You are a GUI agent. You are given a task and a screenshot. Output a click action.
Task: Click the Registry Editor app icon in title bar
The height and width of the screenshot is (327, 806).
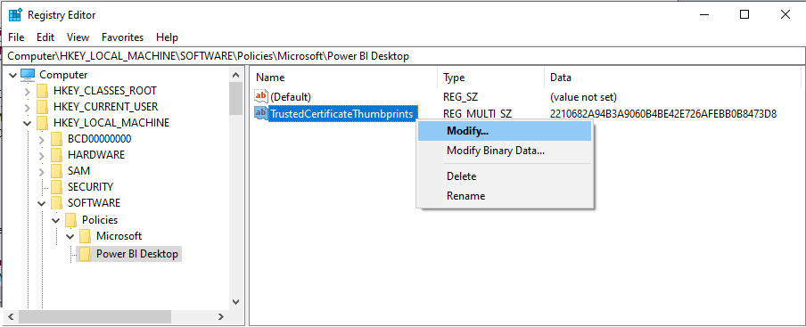point(15,15)
